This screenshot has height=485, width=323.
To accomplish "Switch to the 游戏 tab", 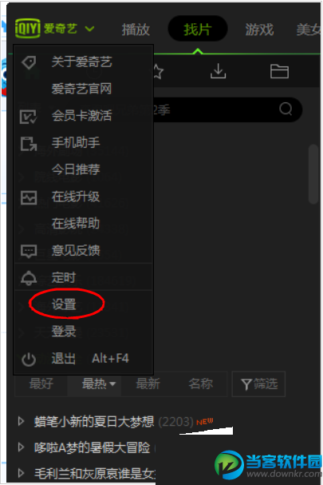I will tap(259, 30).
